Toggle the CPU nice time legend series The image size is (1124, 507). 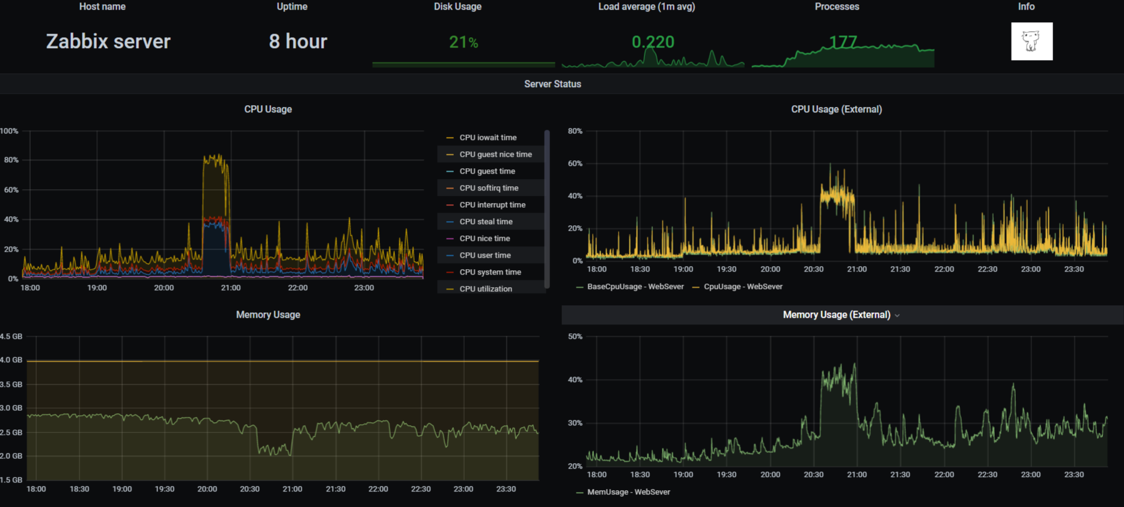pyautogui.click(x=484, y=238)
